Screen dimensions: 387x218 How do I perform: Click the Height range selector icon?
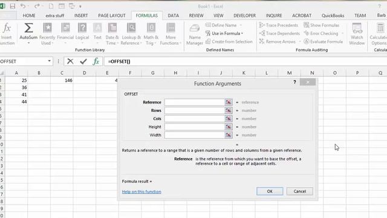click(229, 127)
